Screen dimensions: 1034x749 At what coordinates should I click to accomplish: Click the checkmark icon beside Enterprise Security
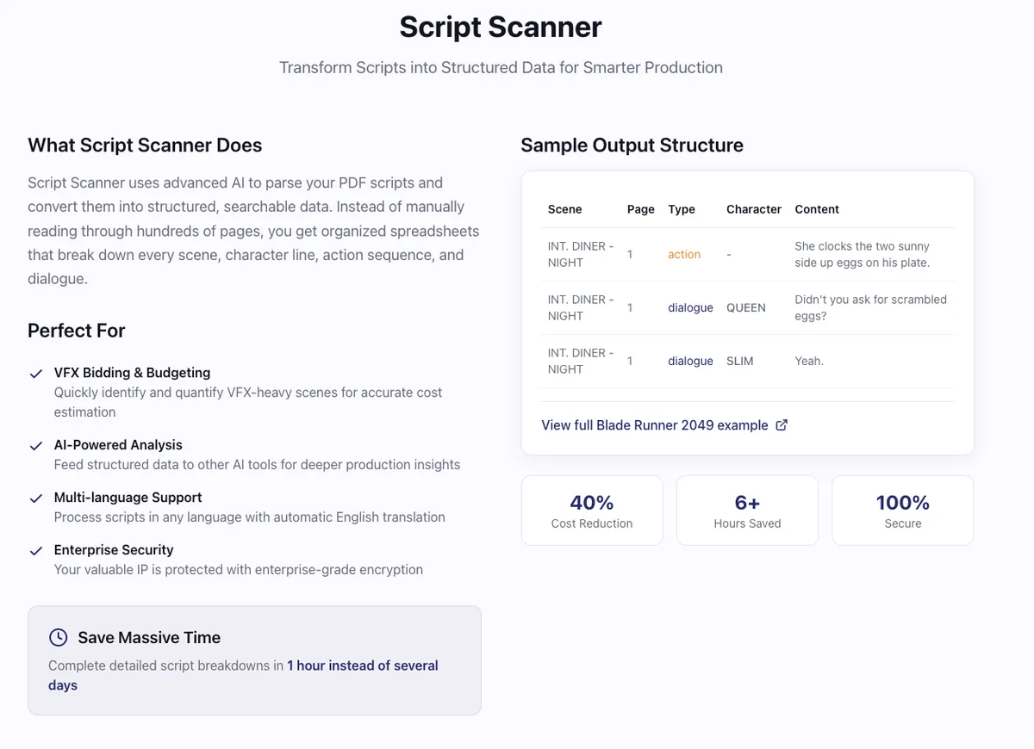pyautogui.click(x=36, y=551)
